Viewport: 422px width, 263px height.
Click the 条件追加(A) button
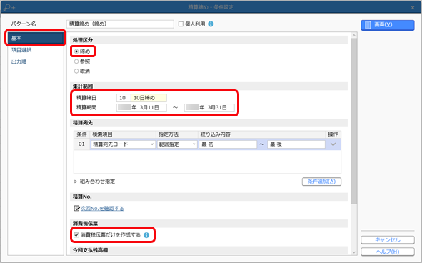point(321,182)
